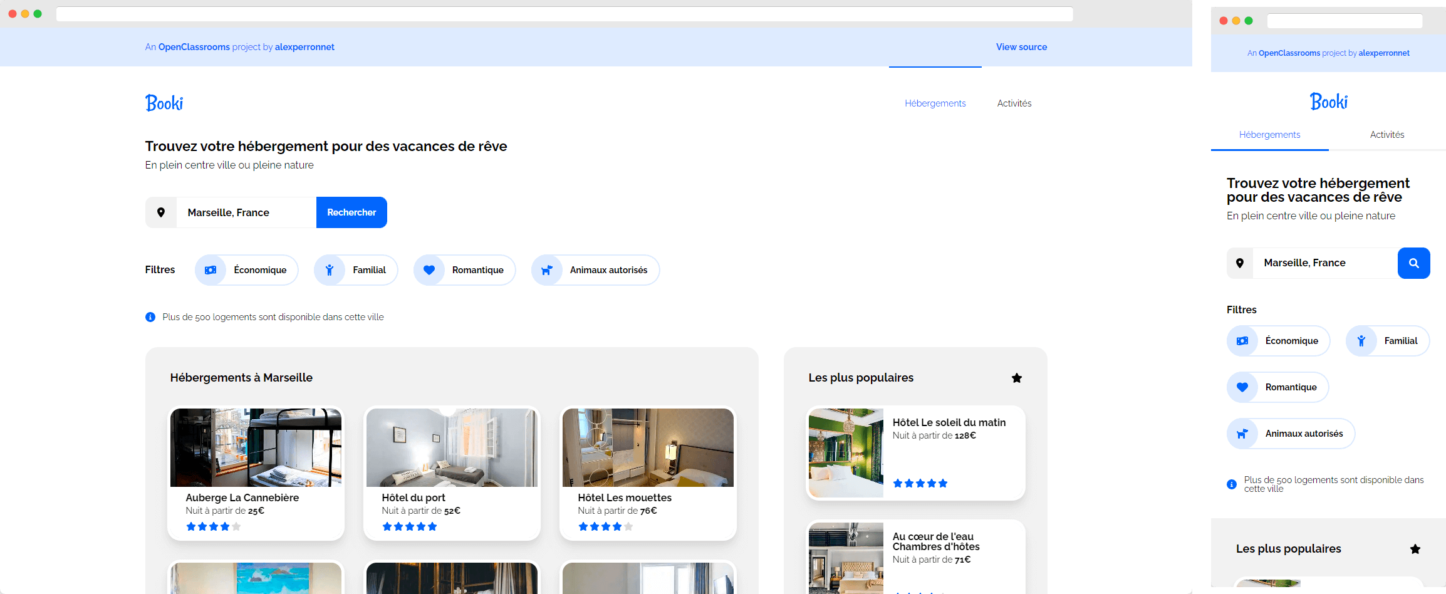Open the View source link

pyautogui.click(x=1022, y=47)
